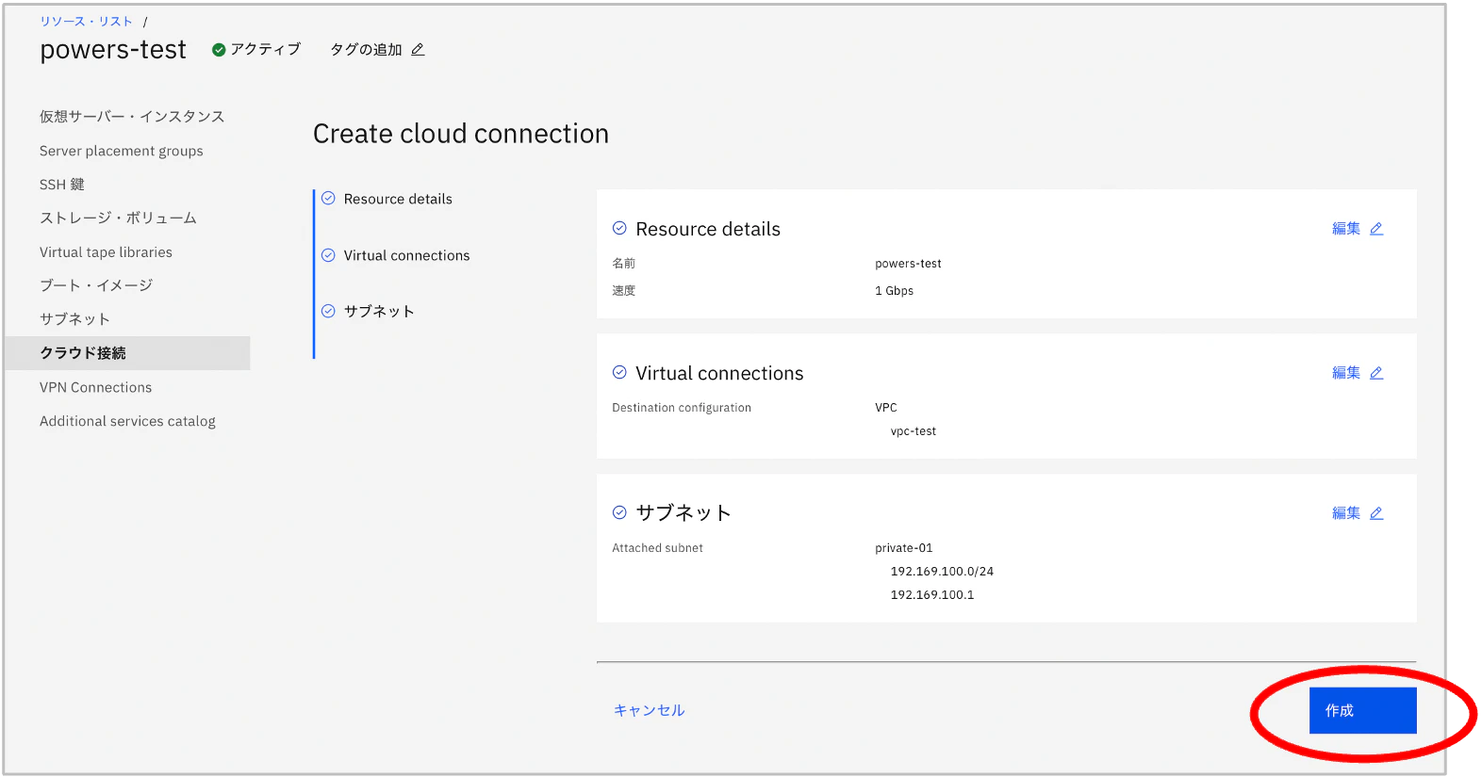Screen dimensions: 1482x777
Task: Click the VPC destination type value
Action: coord(886,408)
